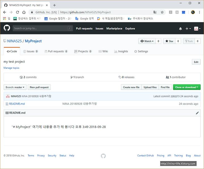Open the Google 번역 bookmark
This screenshot has height=169, width=204.
[x=84, y=19]
